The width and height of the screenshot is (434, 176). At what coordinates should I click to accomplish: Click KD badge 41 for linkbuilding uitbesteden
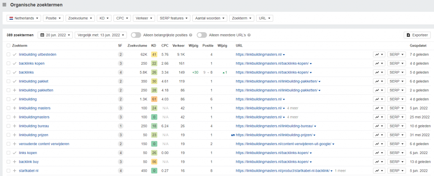coord(154,55)
